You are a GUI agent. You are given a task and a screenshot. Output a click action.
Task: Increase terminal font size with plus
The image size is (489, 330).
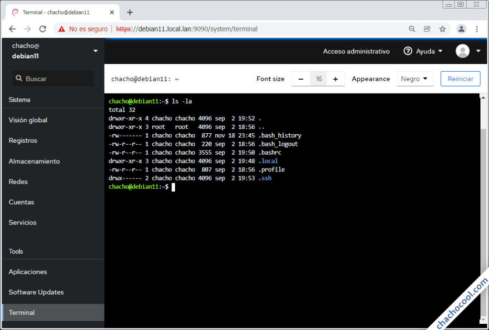pos(335,79)
